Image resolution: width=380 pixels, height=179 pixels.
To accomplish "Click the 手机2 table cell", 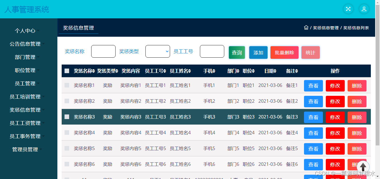I will [x=209, y=101].
